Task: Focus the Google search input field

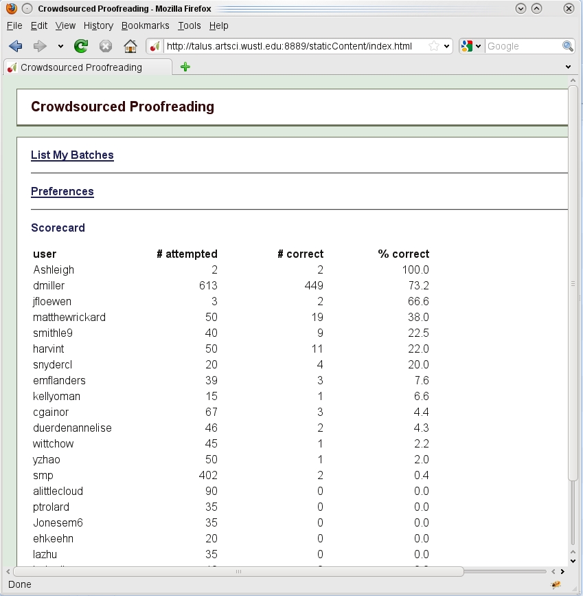Action: click(523, 46)
